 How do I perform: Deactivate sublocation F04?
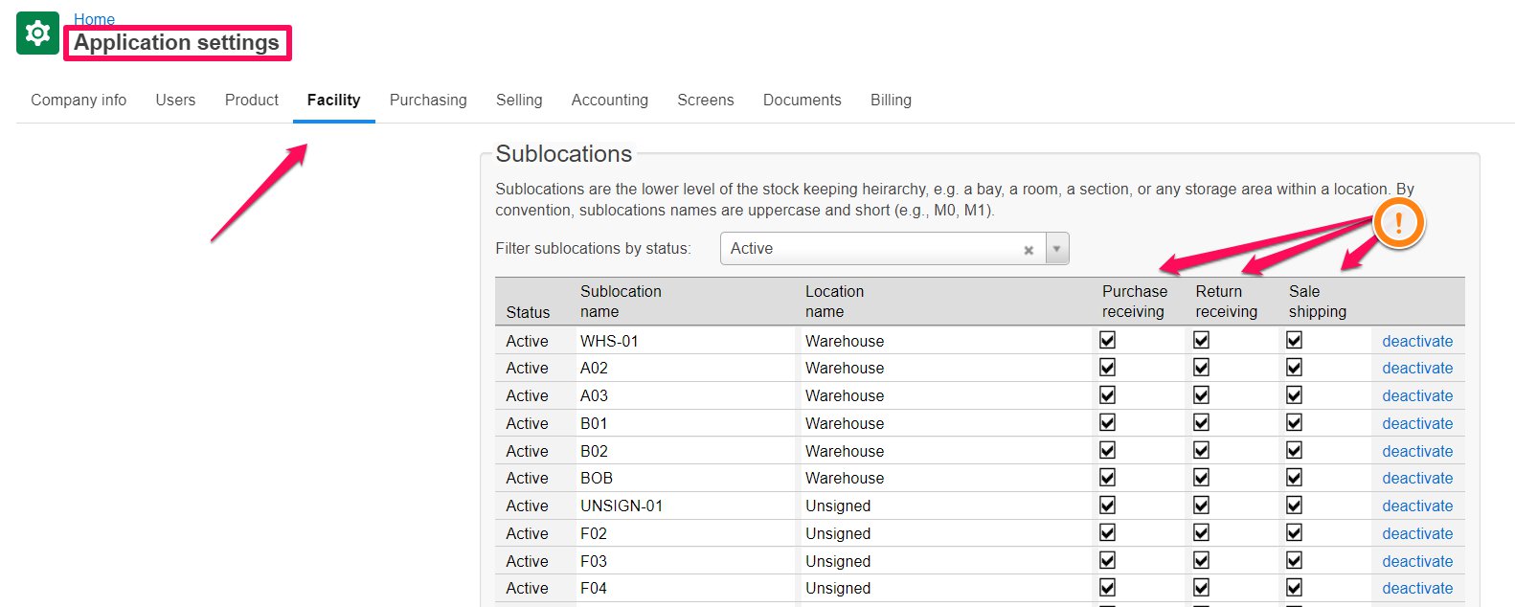[x=1417, y=588]
